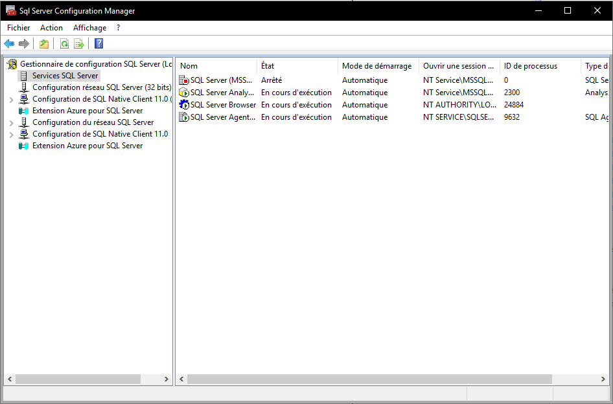Viewport: 613px width, 404px height.
Task: Select Services SQL Server in tree
Action: click(65, 76)
